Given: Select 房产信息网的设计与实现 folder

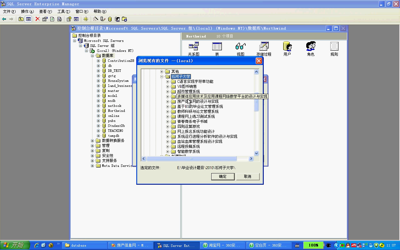Looking at the screenshot, I should 198,102.
